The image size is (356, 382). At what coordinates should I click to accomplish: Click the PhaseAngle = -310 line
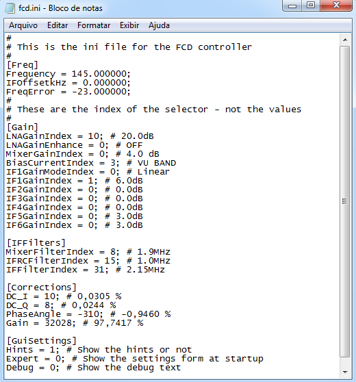click(x=88, y=314)
